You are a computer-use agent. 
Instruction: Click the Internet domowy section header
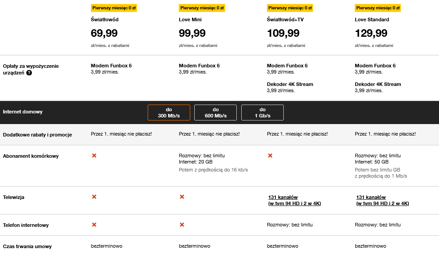click(x=23, y=112)
